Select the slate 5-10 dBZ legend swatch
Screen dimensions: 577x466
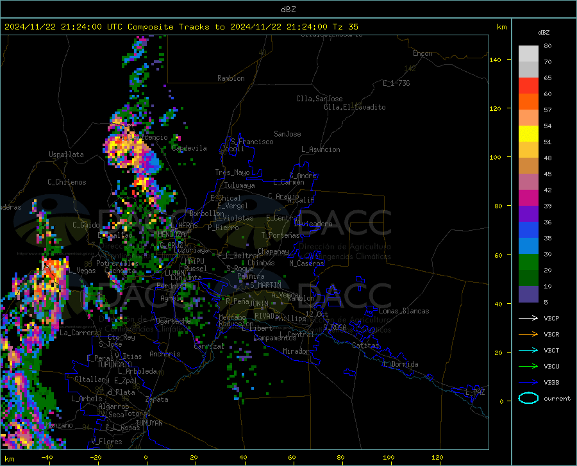pos(528,294)
